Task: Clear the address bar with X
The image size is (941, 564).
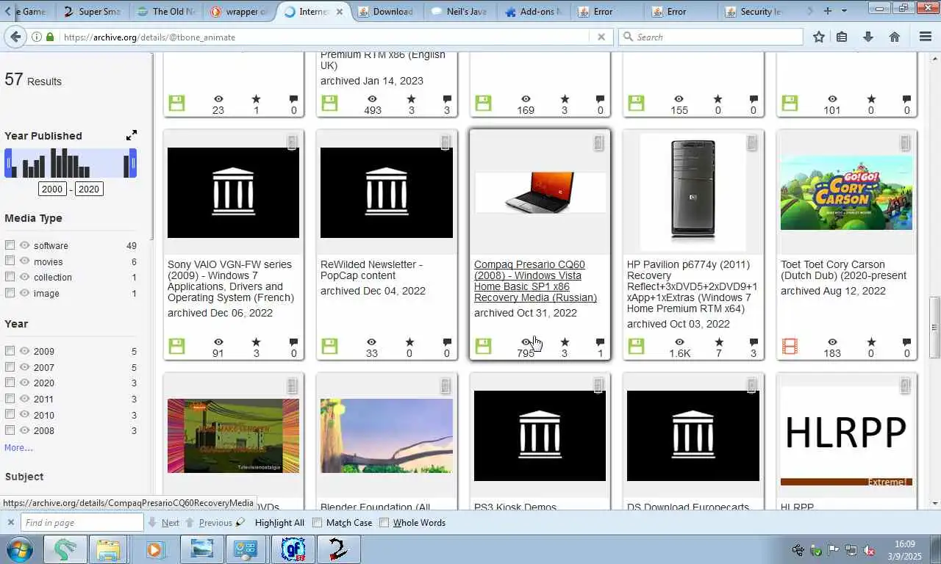Action: pos(601,37)
